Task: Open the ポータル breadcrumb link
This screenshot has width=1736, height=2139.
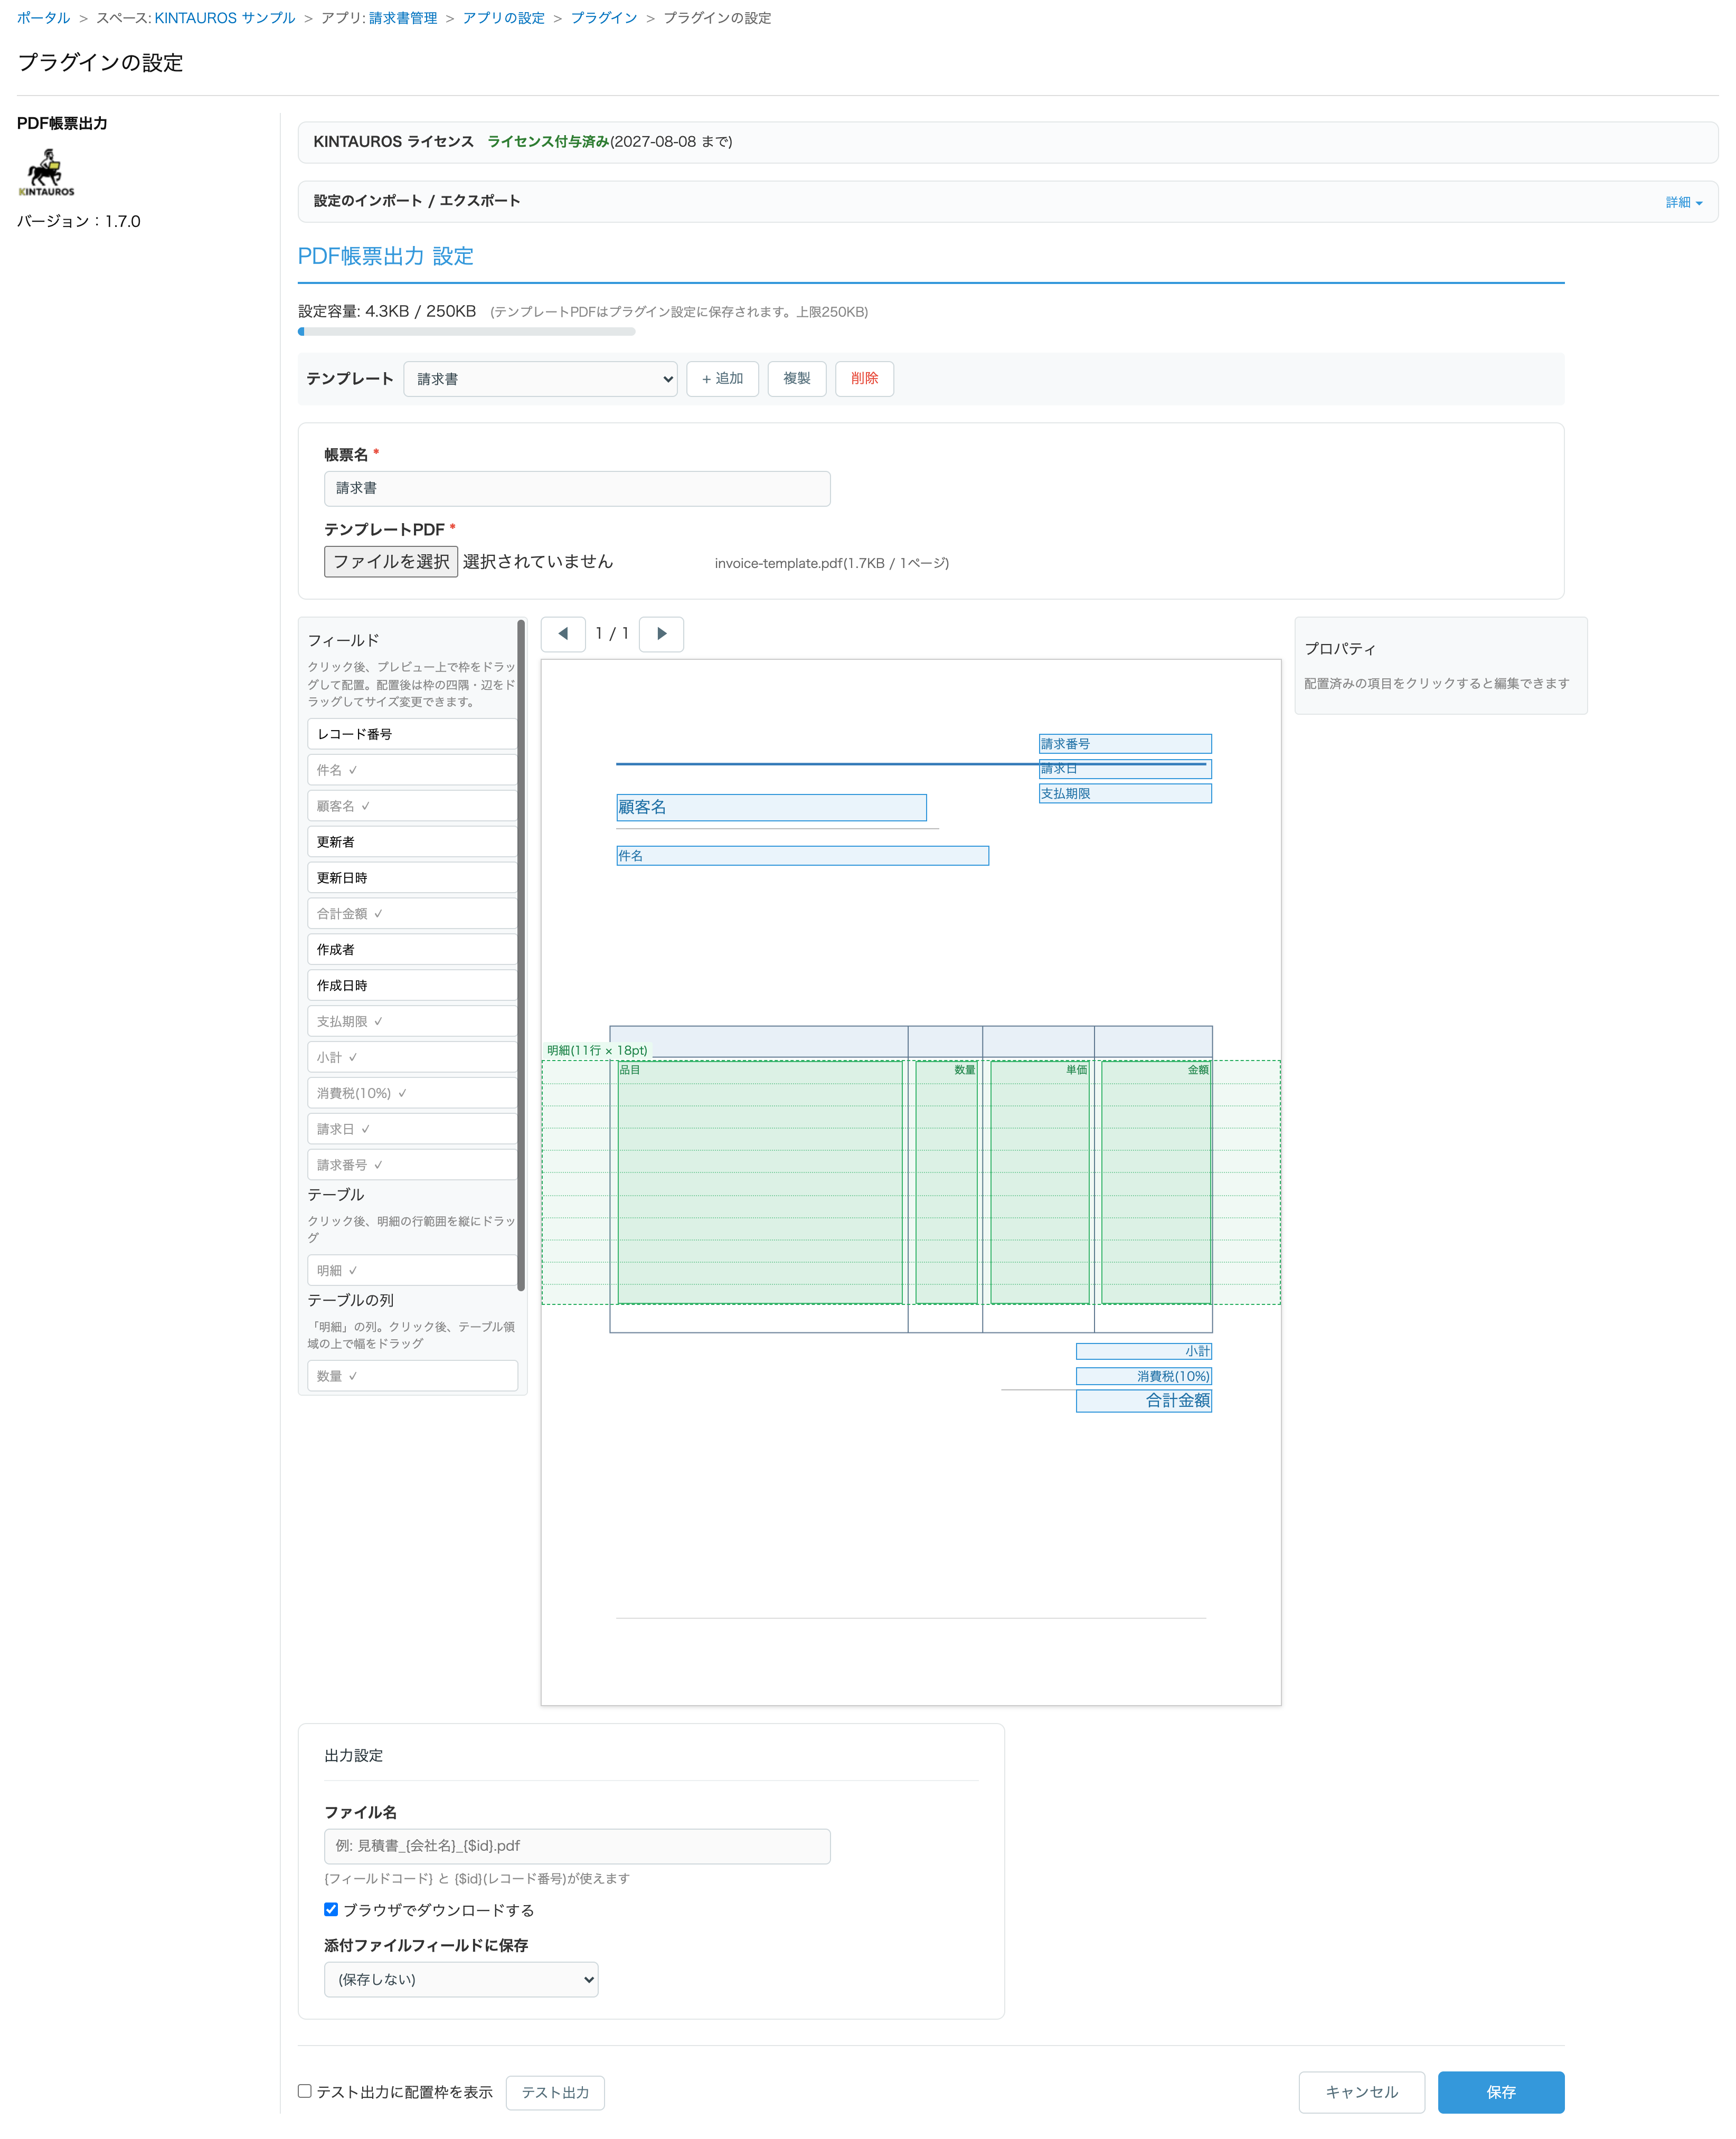Action: click(43, 18)
